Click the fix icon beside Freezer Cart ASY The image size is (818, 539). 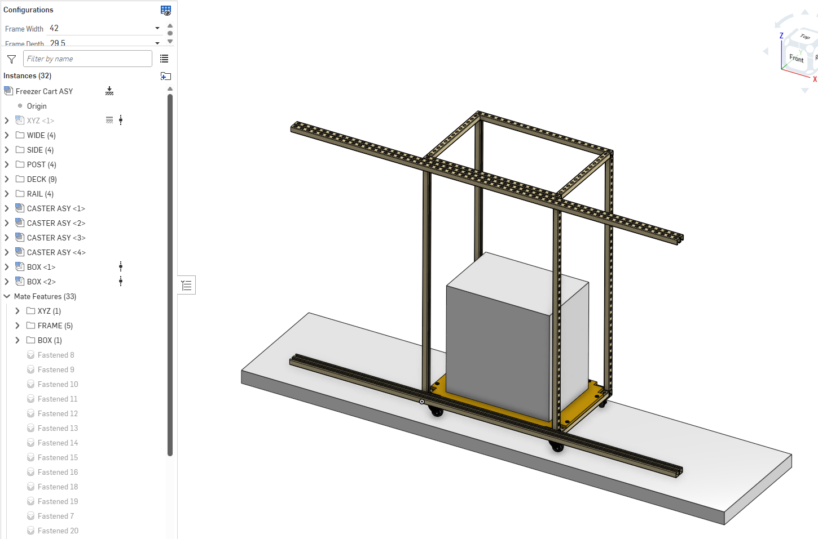pos(109,91)
